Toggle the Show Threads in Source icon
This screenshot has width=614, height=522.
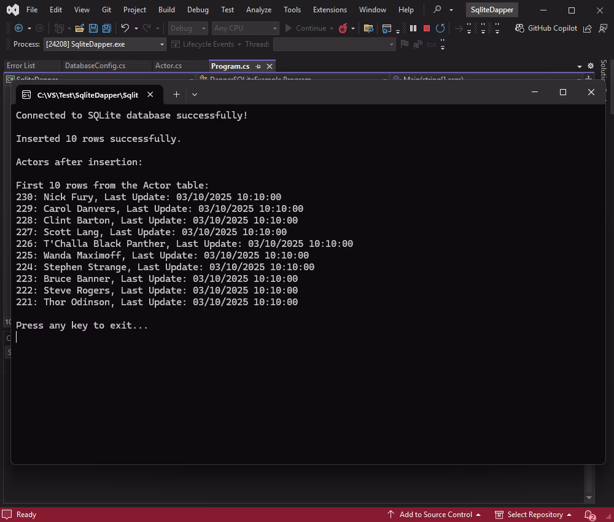[x=432, y=44]
